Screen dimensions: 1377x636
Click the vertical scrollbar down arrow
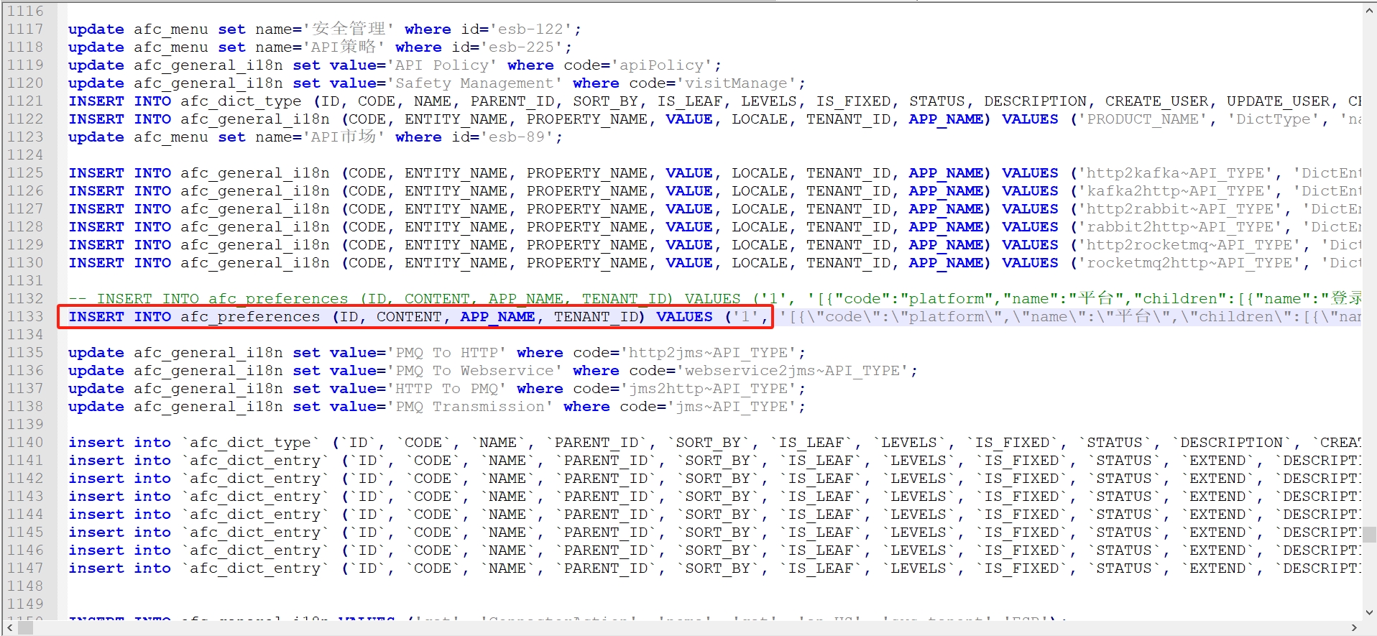[x=1369, y=613]
